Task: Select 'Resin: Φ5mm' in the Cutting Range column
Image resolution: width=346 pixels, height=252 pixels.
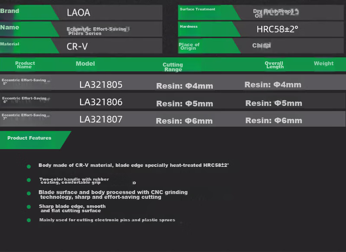Action: [185, 103]
